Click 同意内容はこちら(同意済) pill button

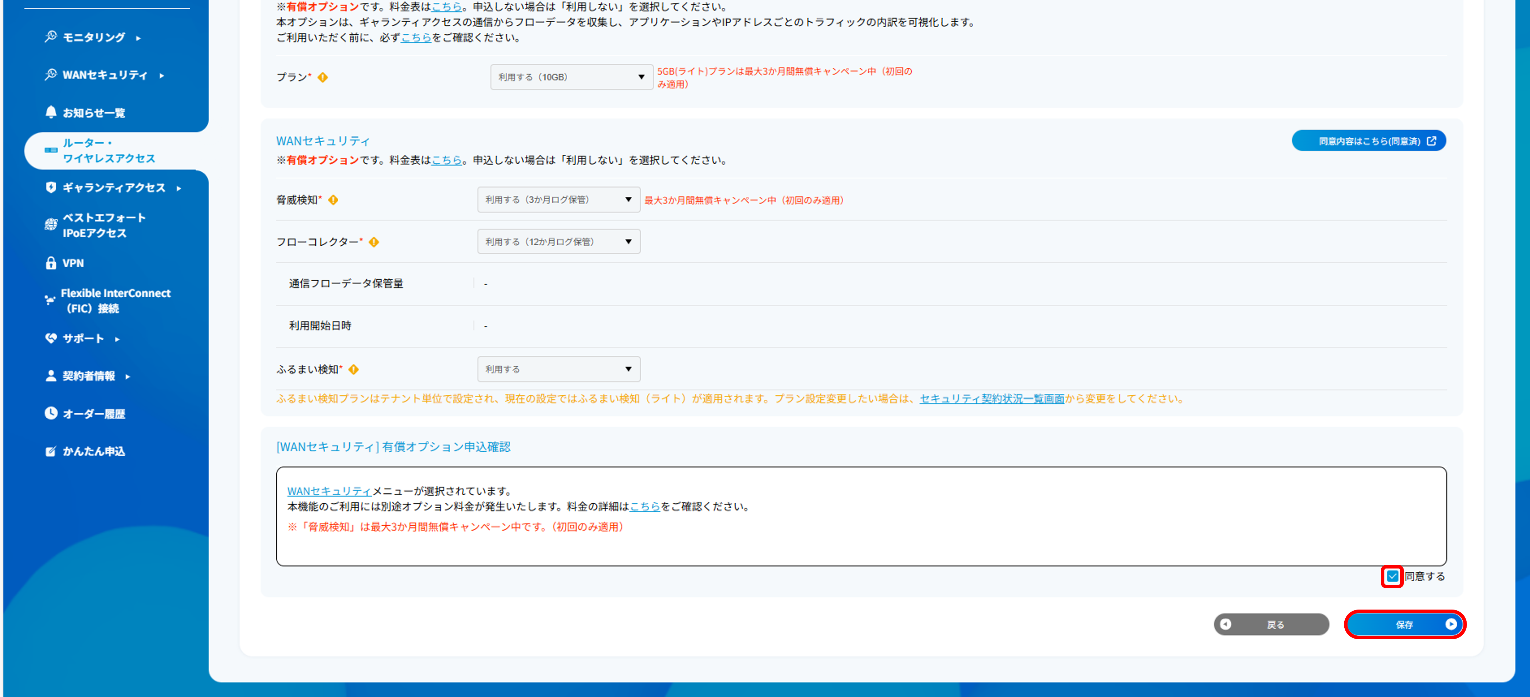pyautogui.click(x=1368, y=140)
